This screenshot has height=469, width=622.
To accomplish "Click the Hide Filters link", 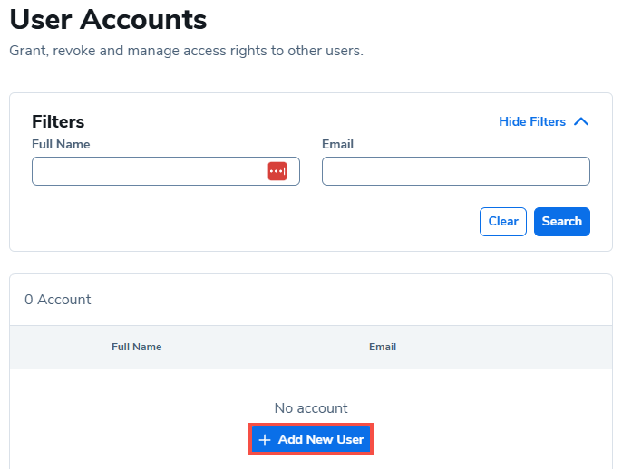I will [x=532, y=122].
